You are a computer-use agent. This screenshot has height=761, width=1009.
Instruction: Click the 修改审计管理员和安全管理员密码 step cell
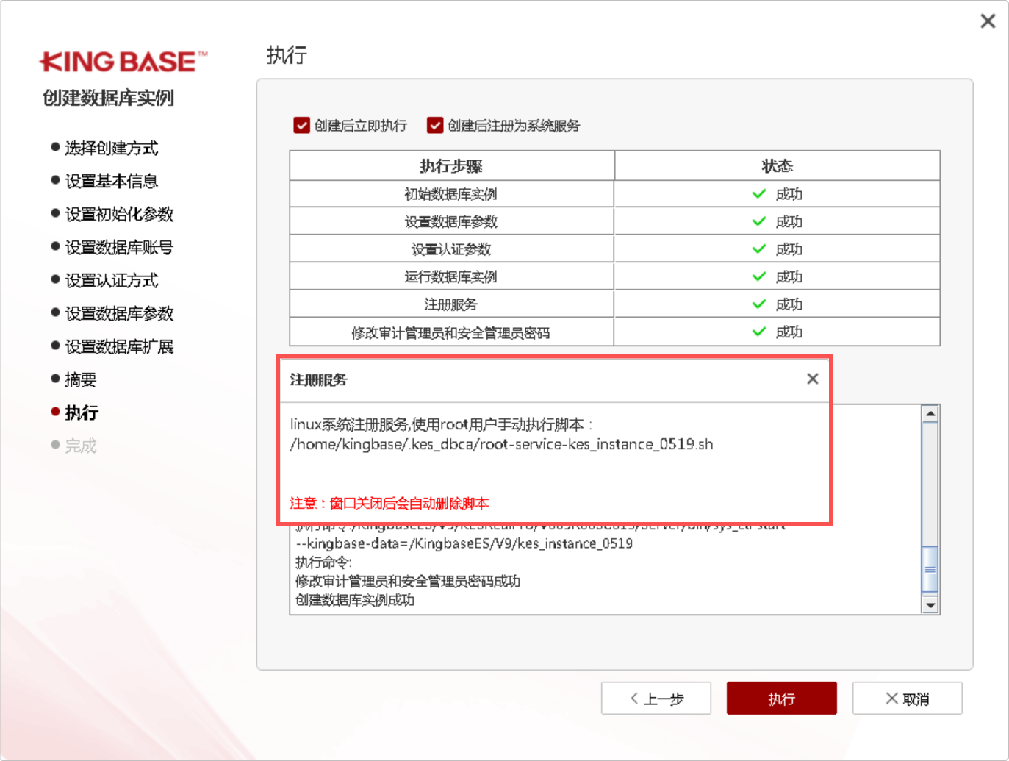pyautogui.click(x=451, y=332)
